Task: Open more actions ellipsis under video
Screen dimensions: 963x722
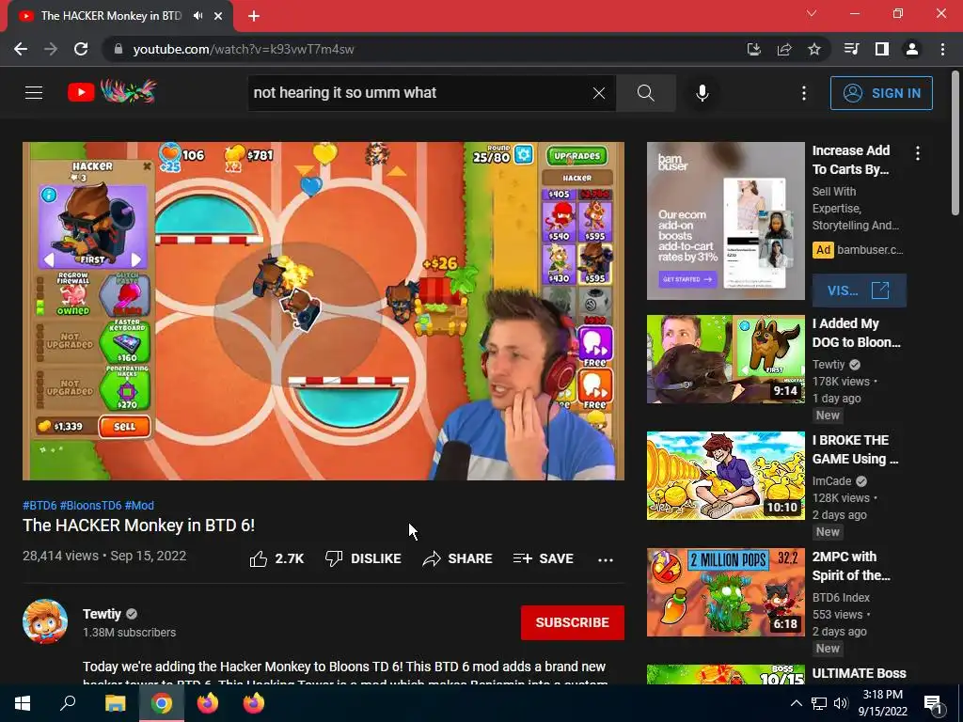Action: [606, 559]
